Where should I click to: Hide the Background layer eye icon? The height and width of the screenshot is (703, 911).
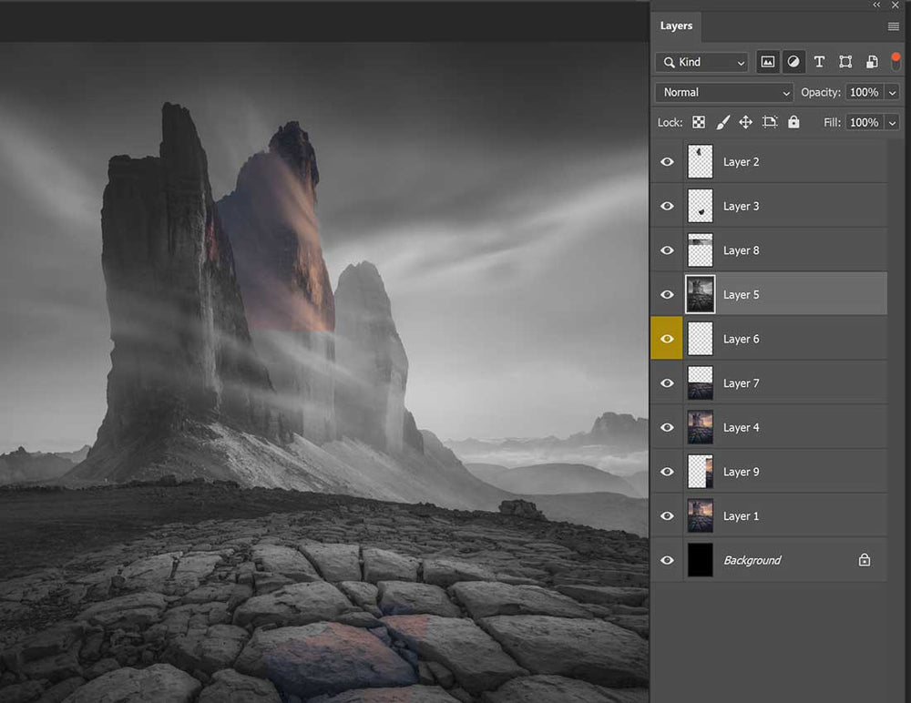667,560
